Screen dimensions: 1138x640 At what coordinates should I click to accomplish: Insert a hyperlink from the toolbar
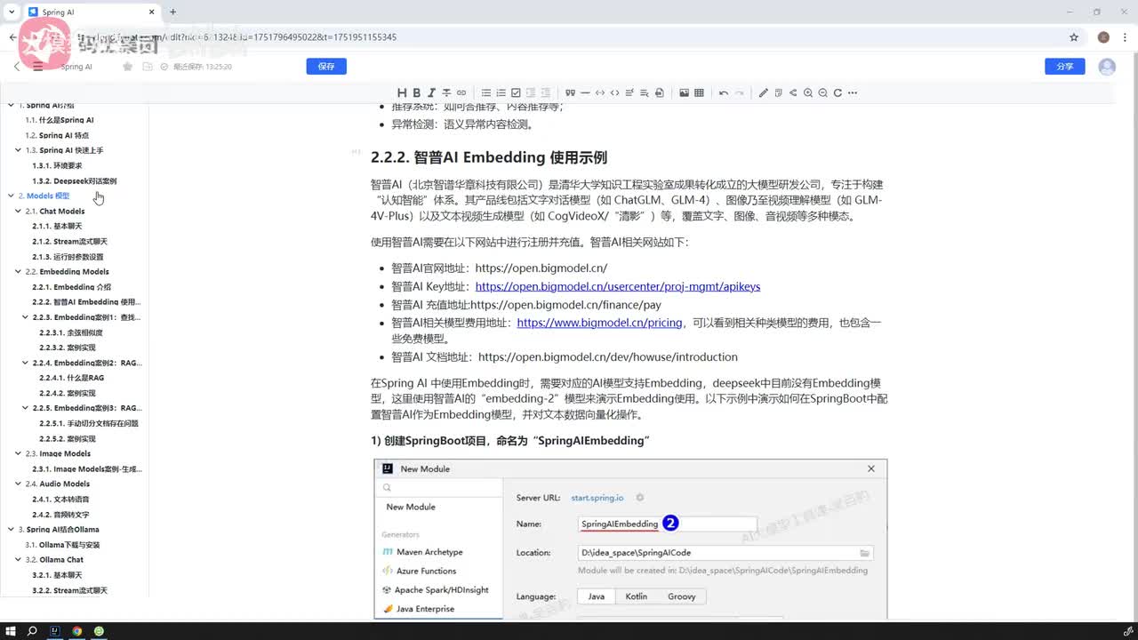click(x=461, y=92)
